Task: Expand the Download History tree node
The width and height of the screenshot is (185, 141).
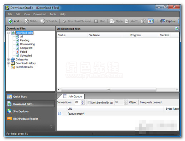Action: pos(9,63)
